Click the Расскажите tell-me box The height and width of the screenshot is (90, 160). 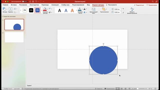111,5
